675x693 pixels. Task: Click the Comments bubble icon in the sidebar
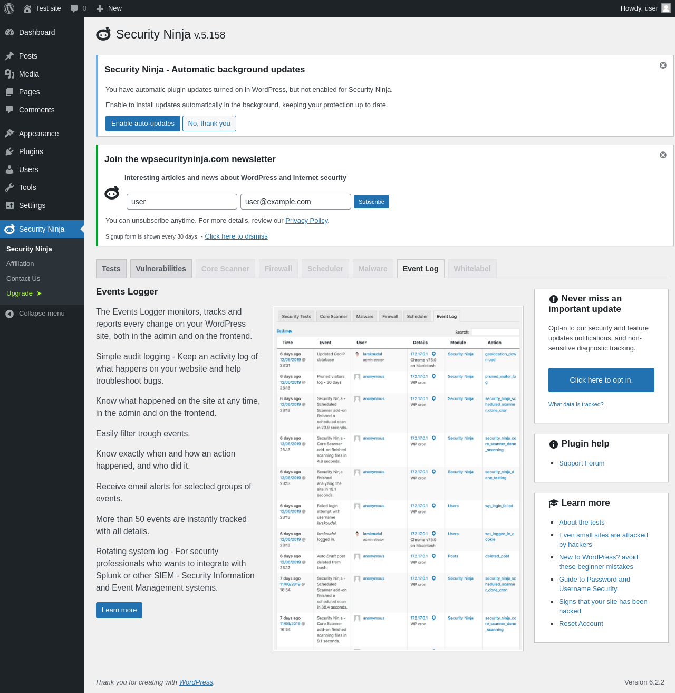tap(9, 110)
